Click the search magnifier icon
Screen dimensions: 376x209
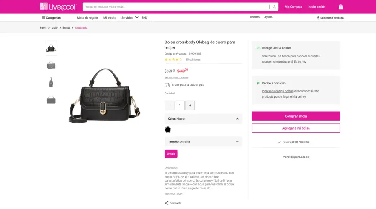point(274,7)
